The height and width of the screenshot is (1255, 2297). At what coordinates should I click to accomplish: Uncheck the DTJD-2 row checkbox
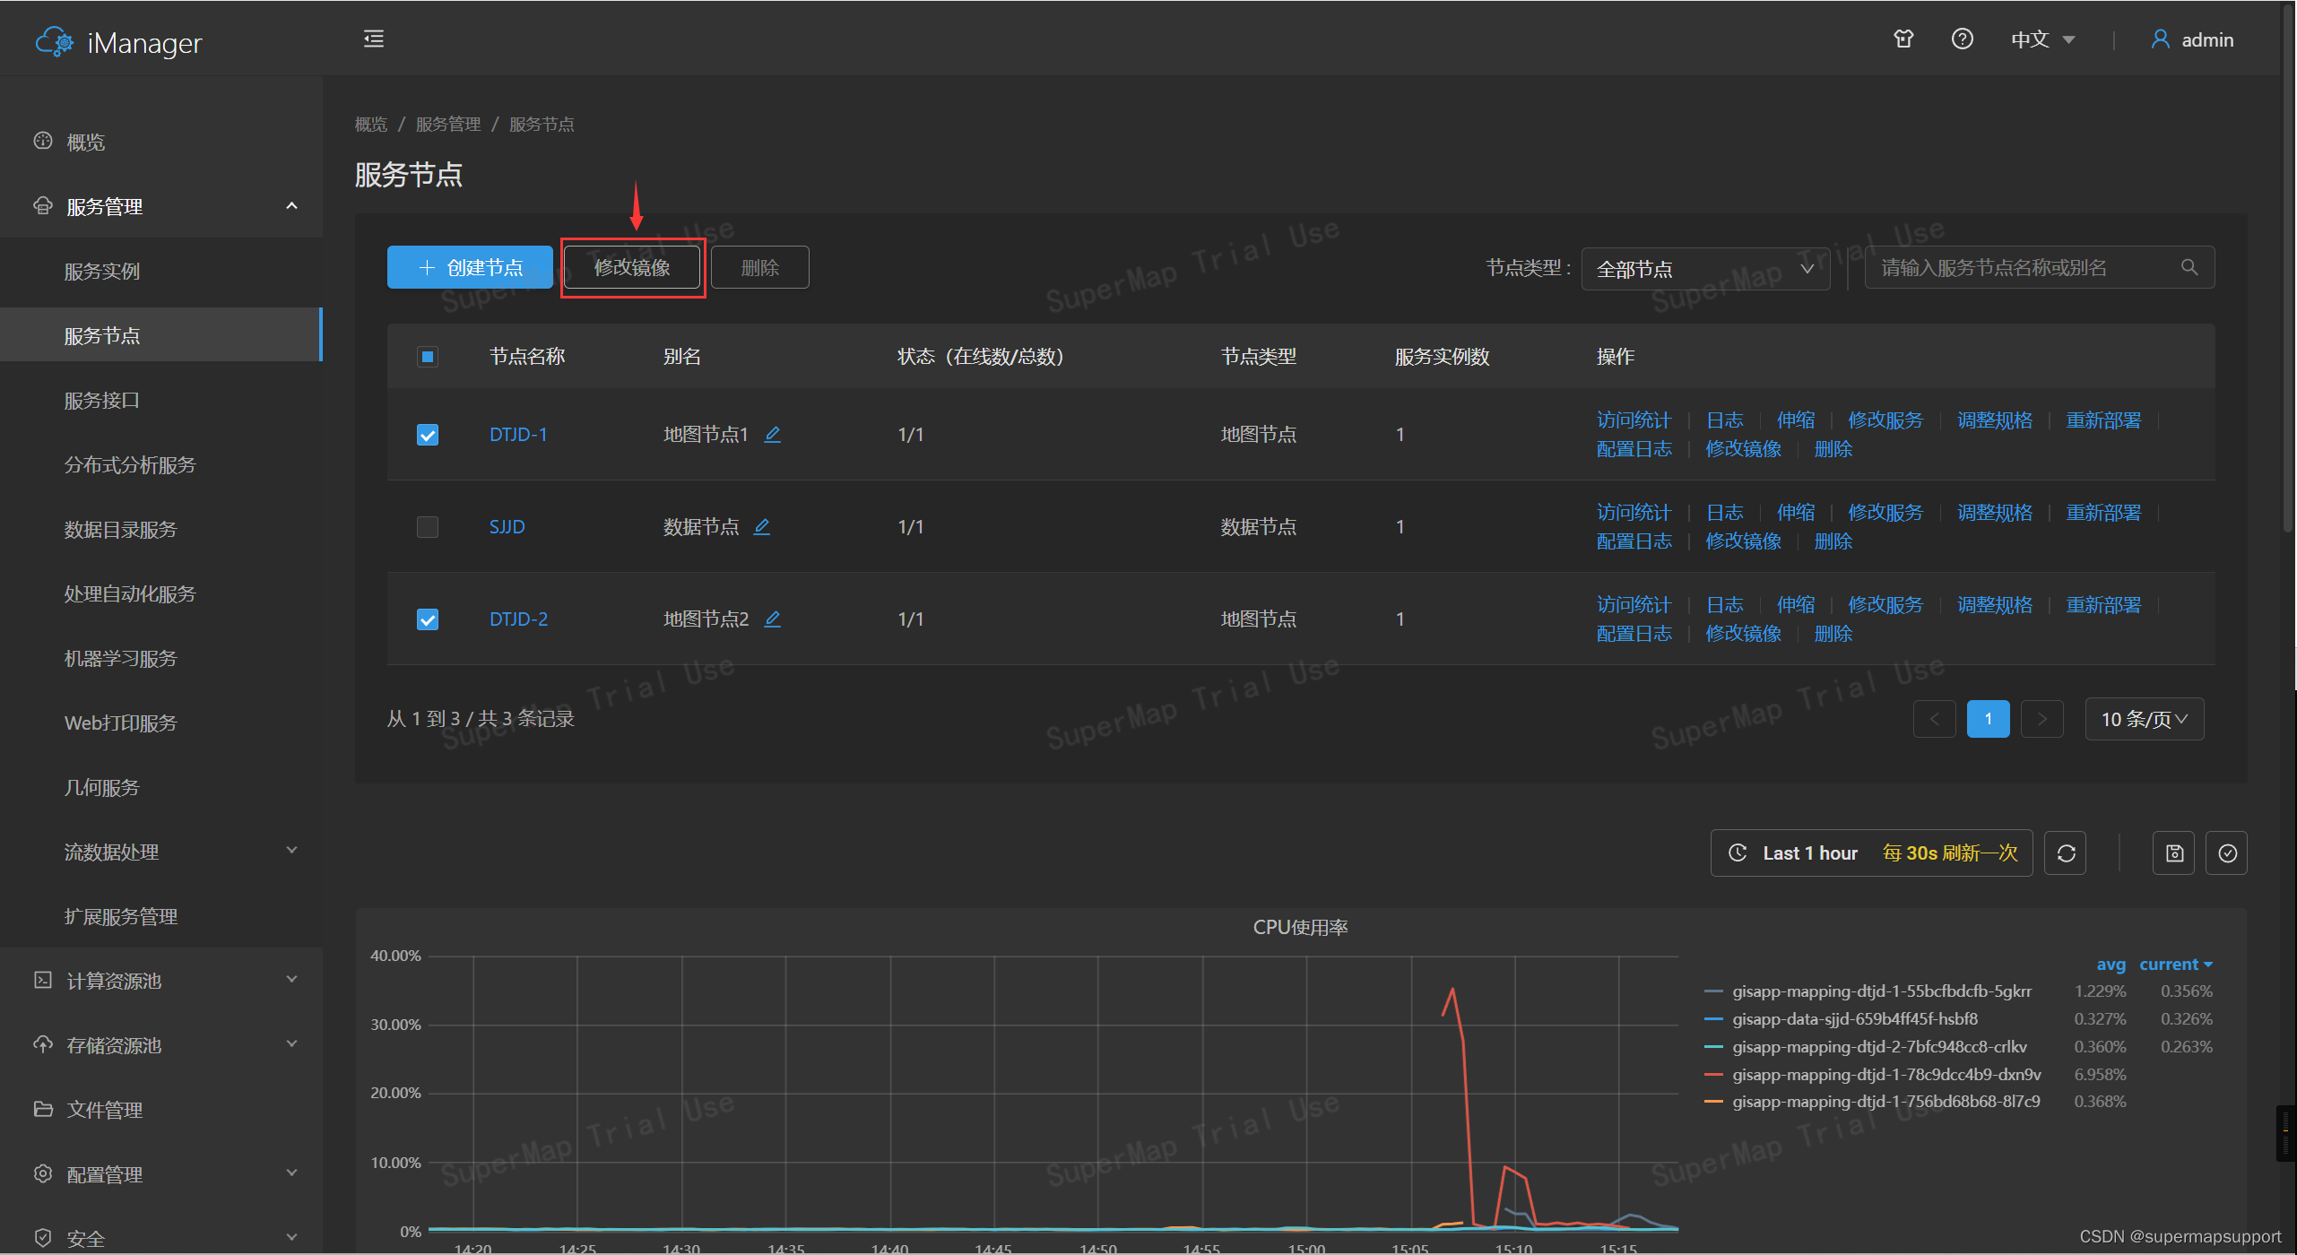click(x=428, y=619)
